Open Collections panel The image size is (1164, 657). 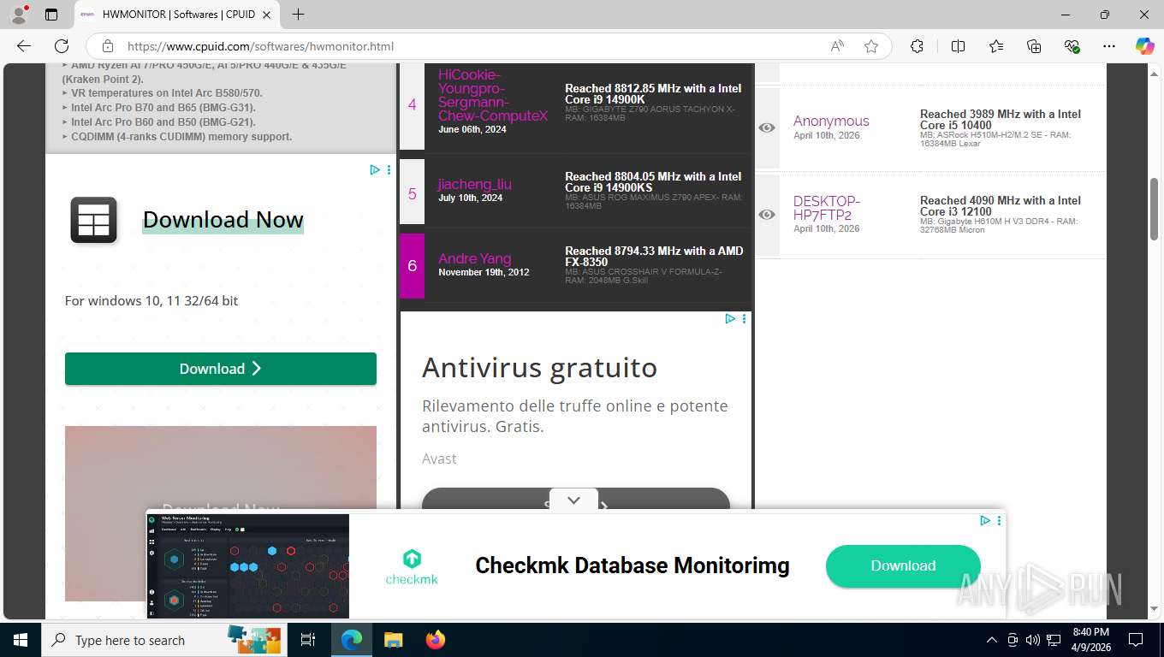point(1034,46)
